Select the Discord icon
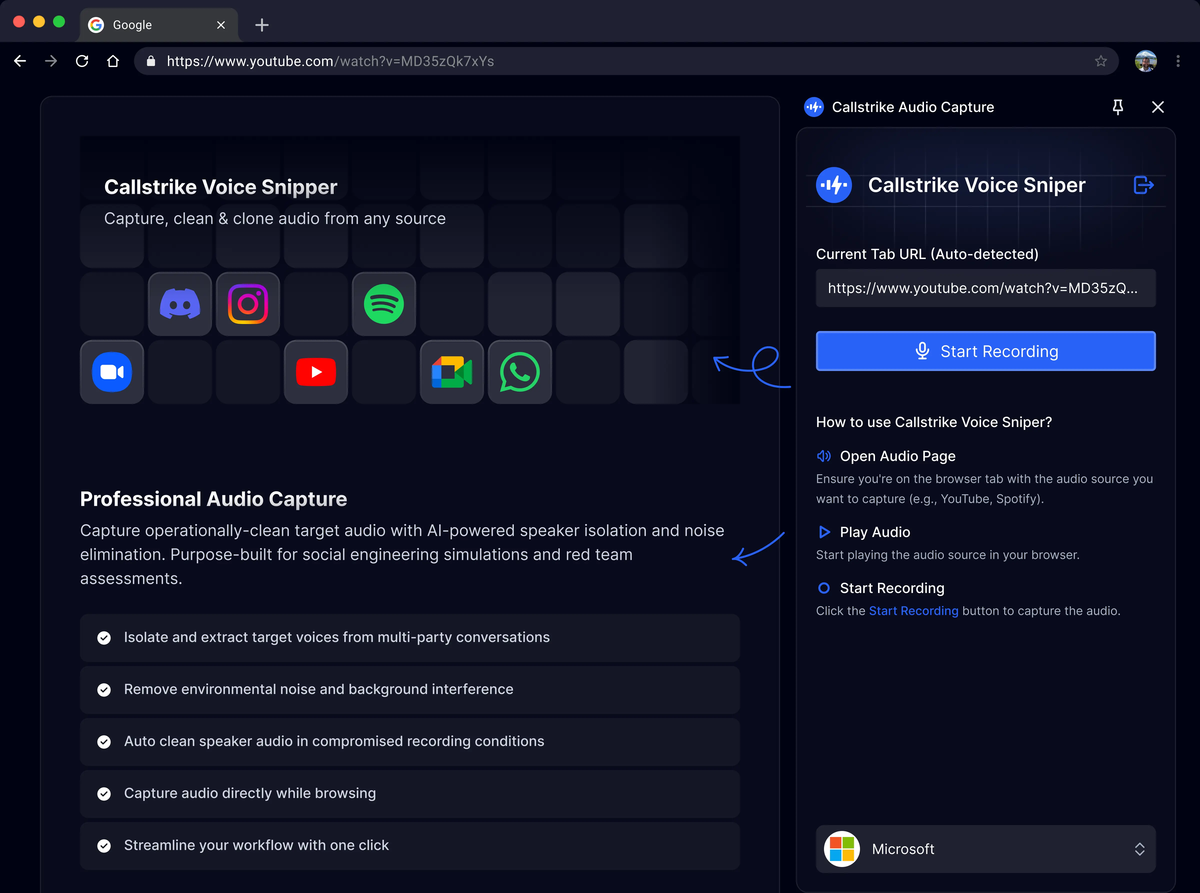 180,304
